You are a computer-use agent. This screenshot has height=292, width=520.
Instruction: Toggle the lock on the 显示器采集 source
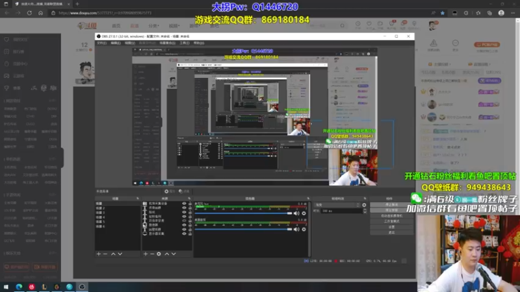coord(190,234)
